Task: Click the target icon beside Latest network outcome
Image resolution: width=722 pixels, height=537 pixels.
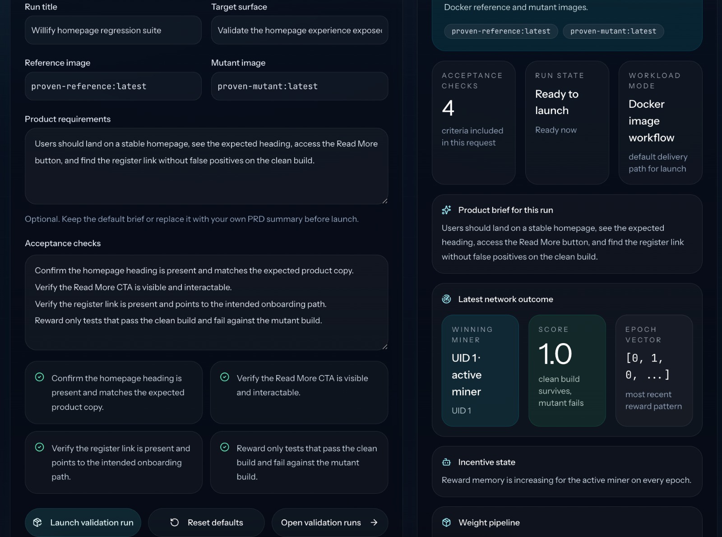Action: click(x=446, y=299)
